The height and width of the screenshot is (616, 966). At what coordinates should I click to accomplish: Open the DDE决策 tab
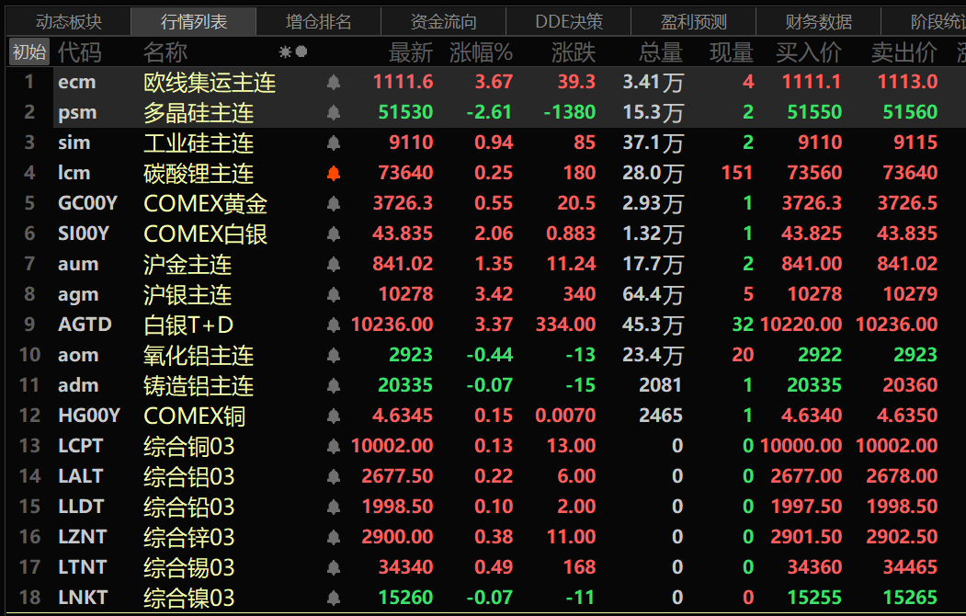click(569, 21)
